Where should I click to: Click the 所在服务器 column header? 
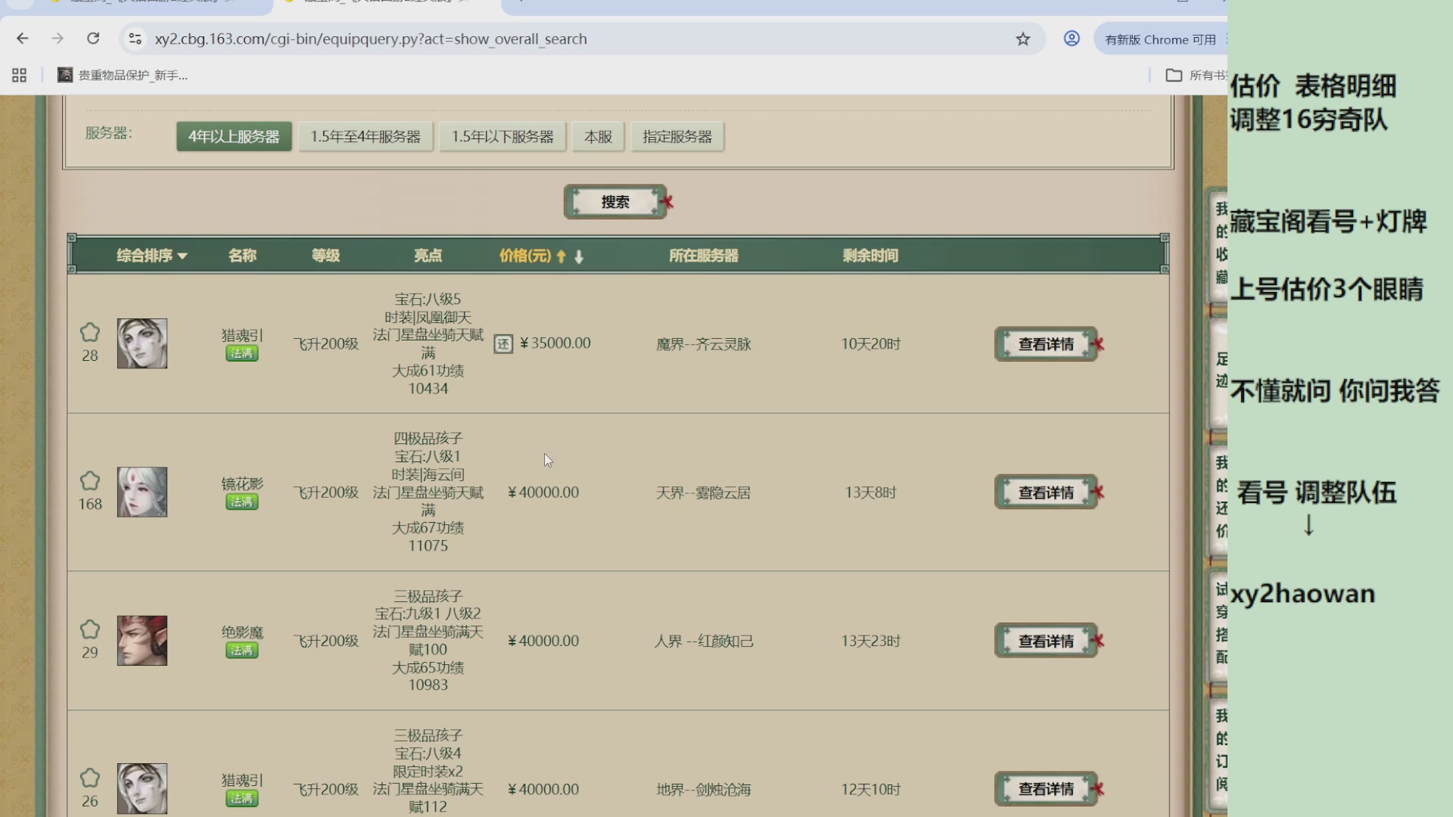click(704, 256)
